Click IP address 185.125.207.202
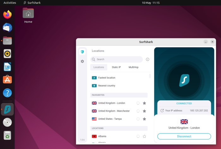The height and width of the screenshot is (149, 221). pos(199,111)
